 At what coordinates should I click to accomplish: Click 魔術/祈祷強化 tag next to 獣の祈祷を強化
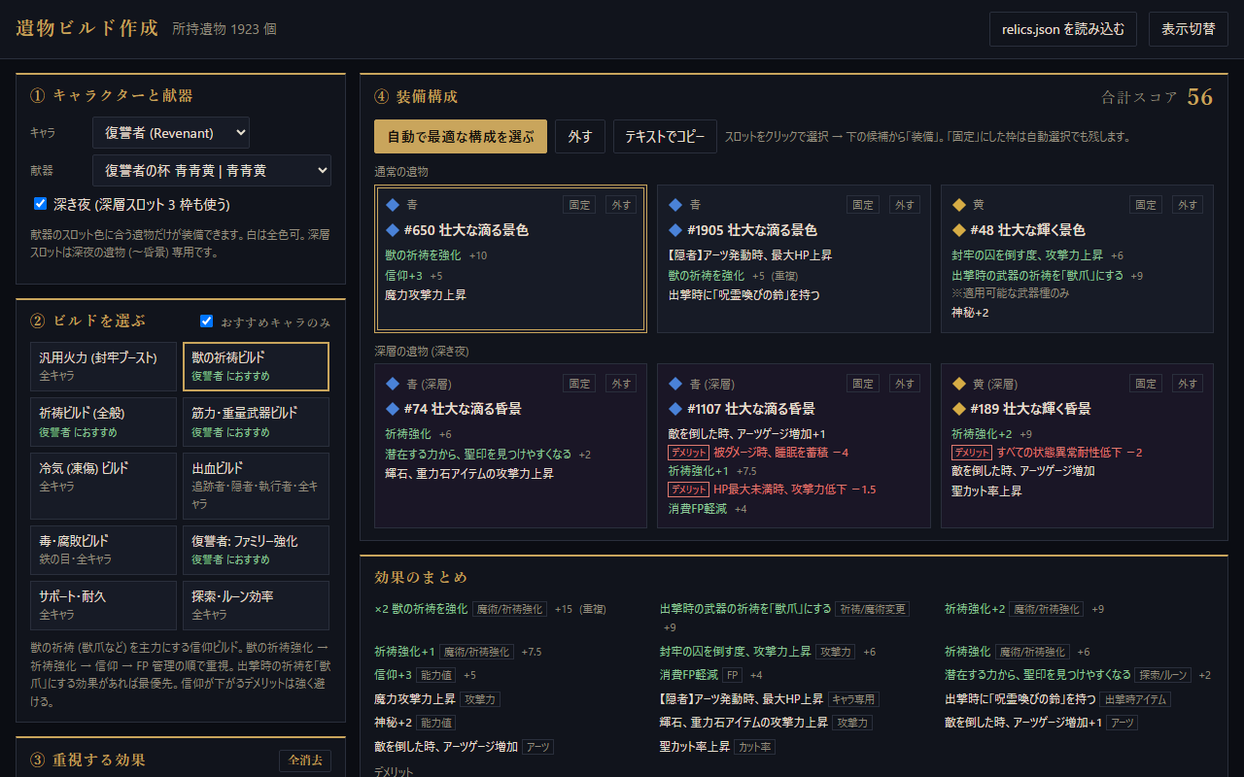point(509,609)
